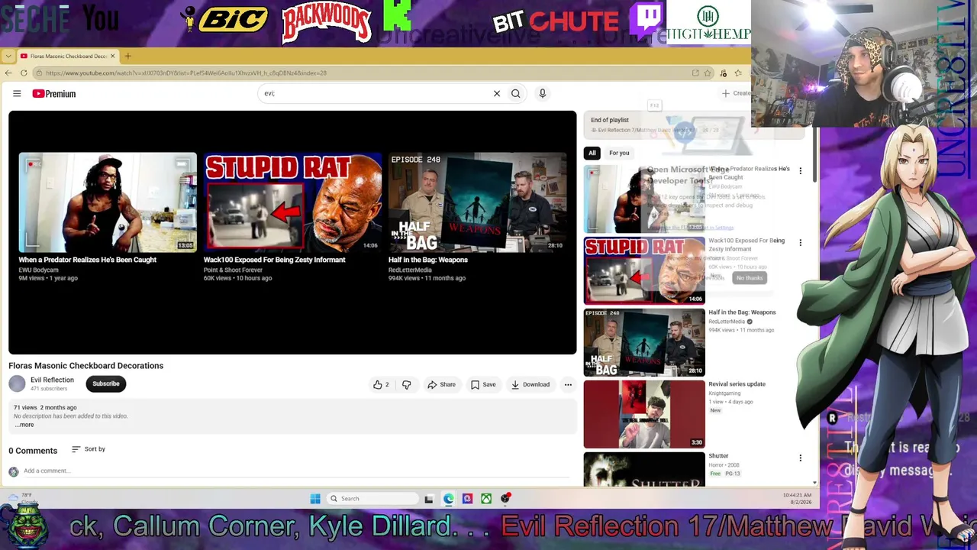Switch to Microsoft Edge on taskbar
Screen dimensions: 977x550
click(448, 499)
